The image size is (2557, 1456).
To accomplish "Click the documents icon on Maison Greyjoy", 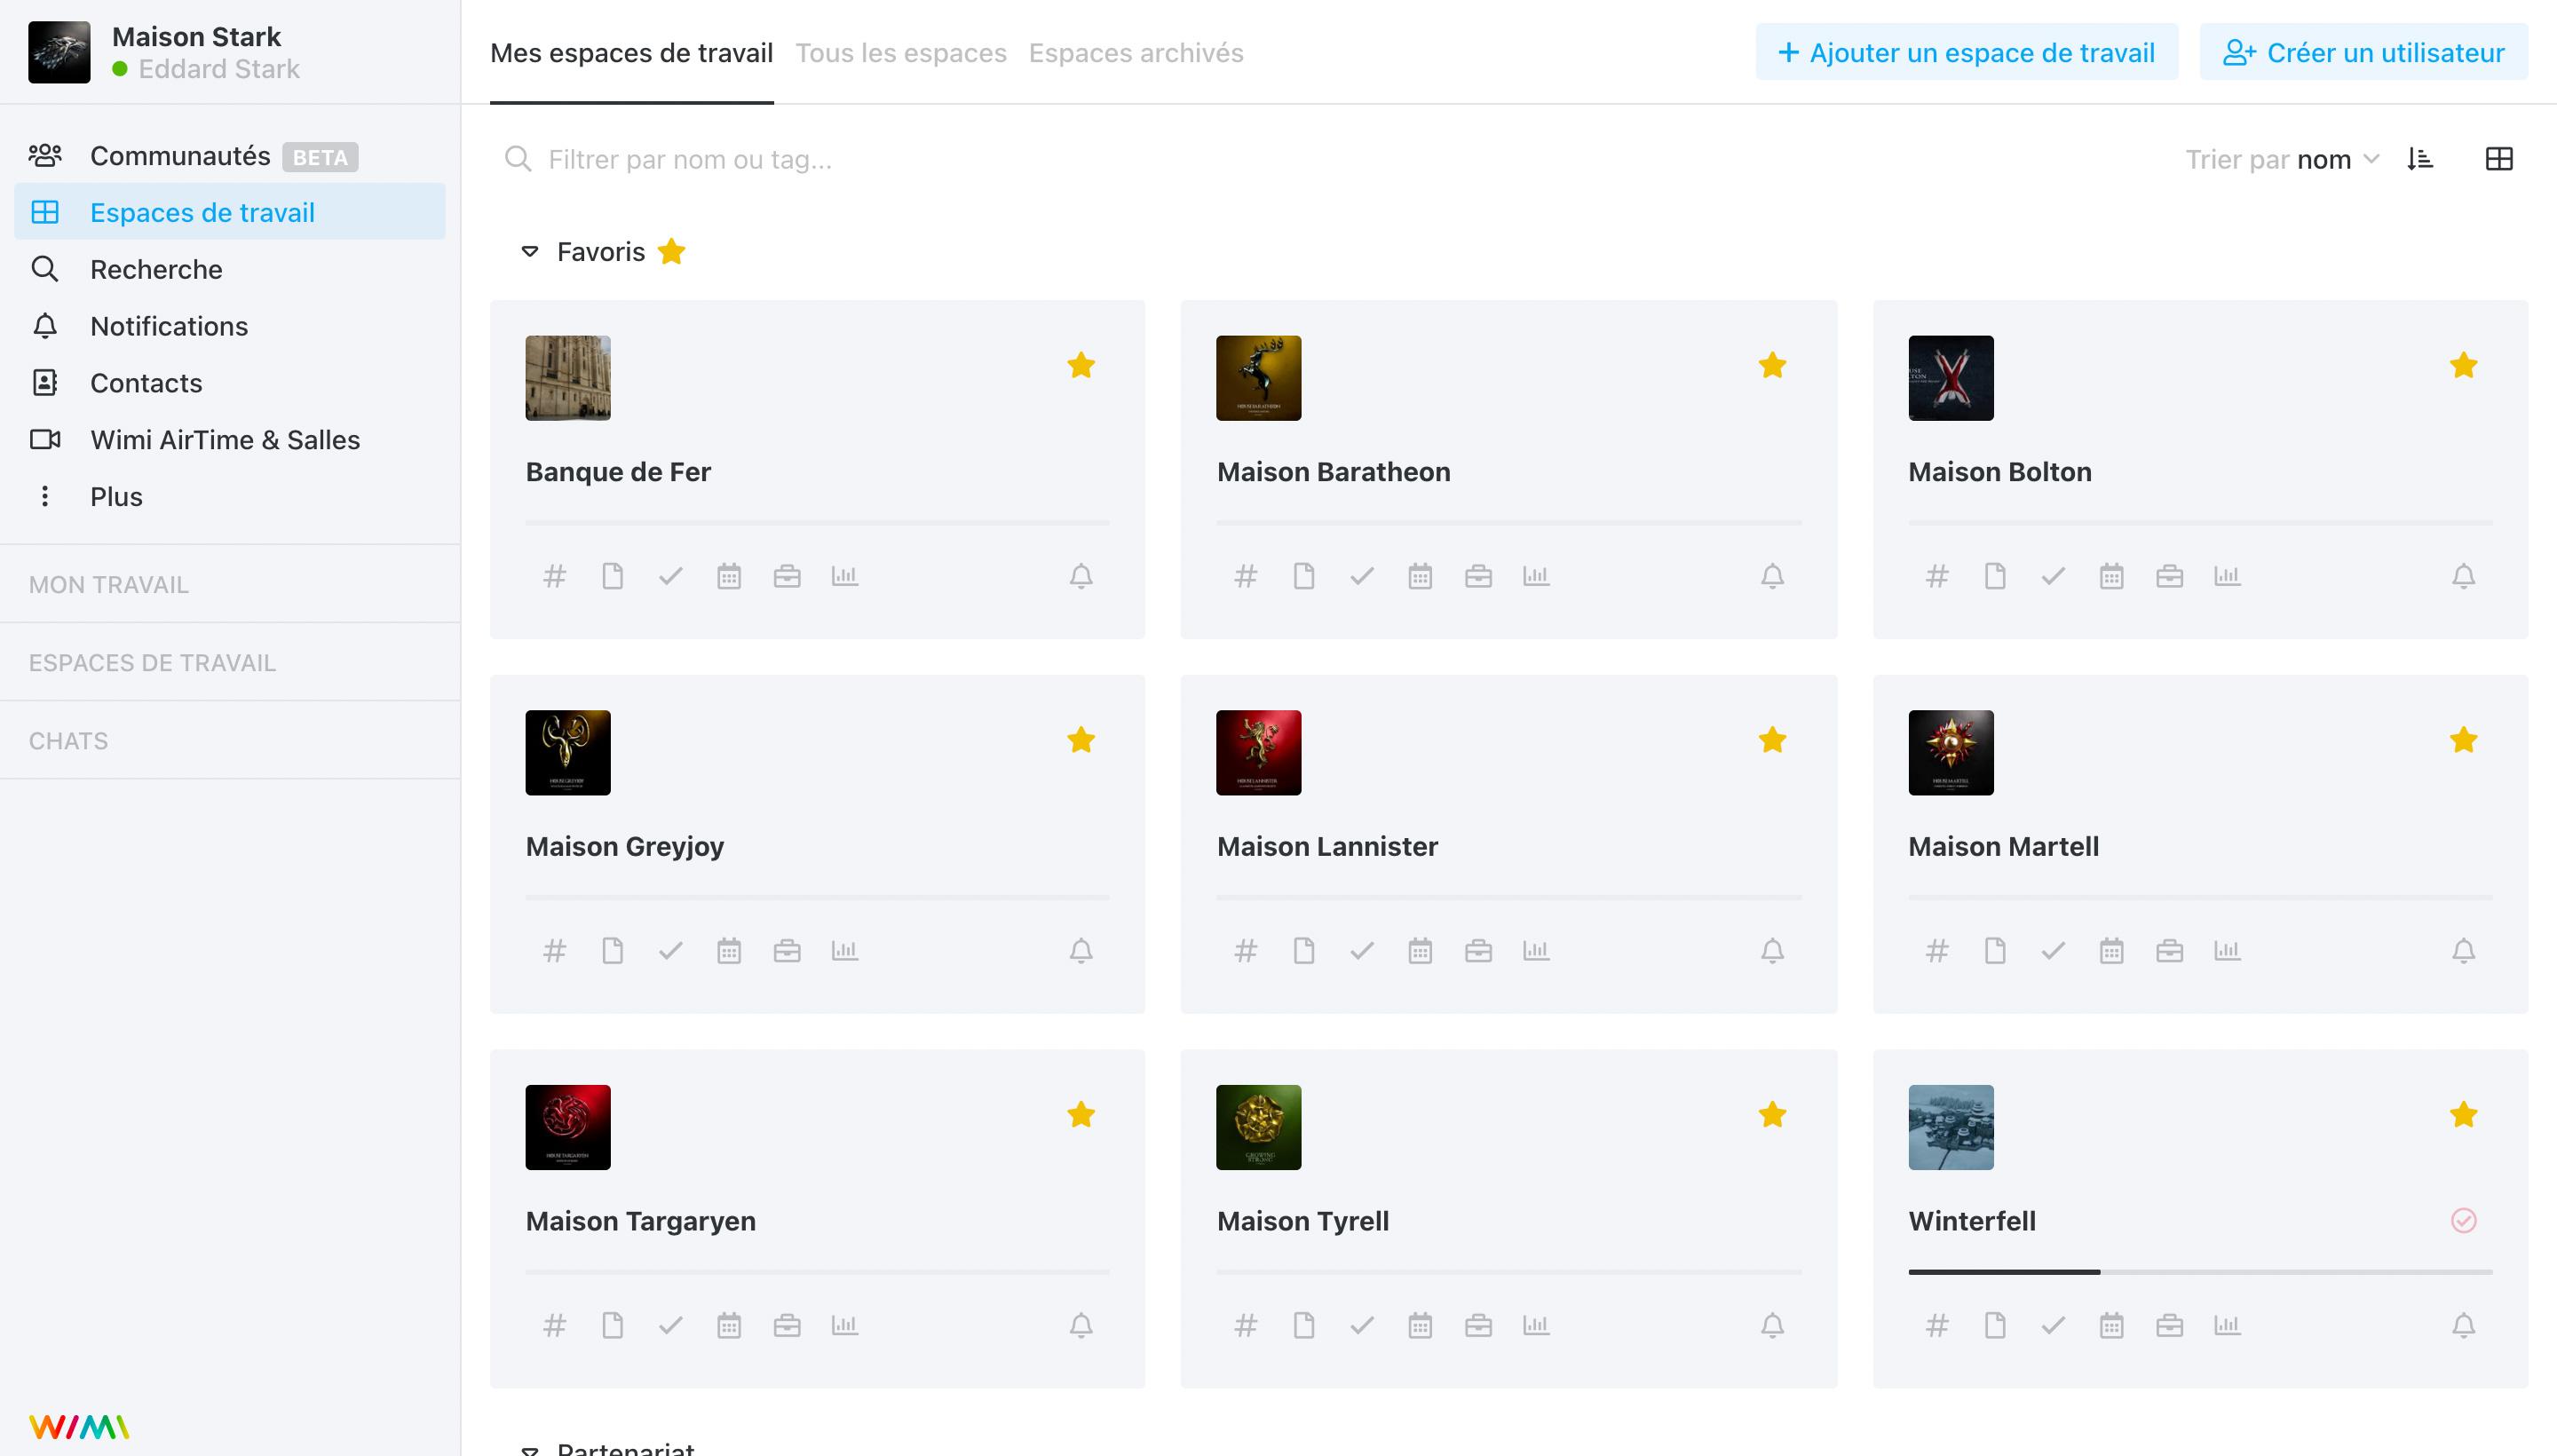I will [613, 950].
